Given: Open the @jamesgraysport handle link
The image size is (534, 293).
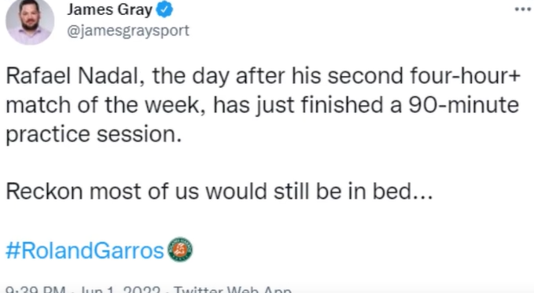Looking at the screenshot, I should [x=128, y=31].
